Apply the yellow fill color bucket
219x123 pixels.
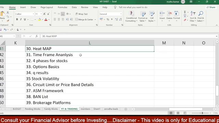40,19
